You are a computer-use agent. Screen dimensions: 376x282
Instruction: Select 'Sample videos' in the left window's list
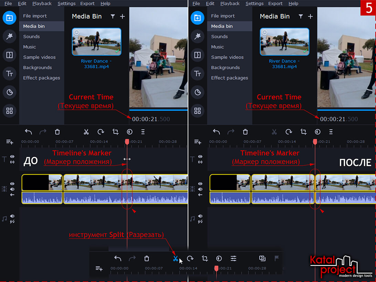pyautogui.click(x=39, y=57)
